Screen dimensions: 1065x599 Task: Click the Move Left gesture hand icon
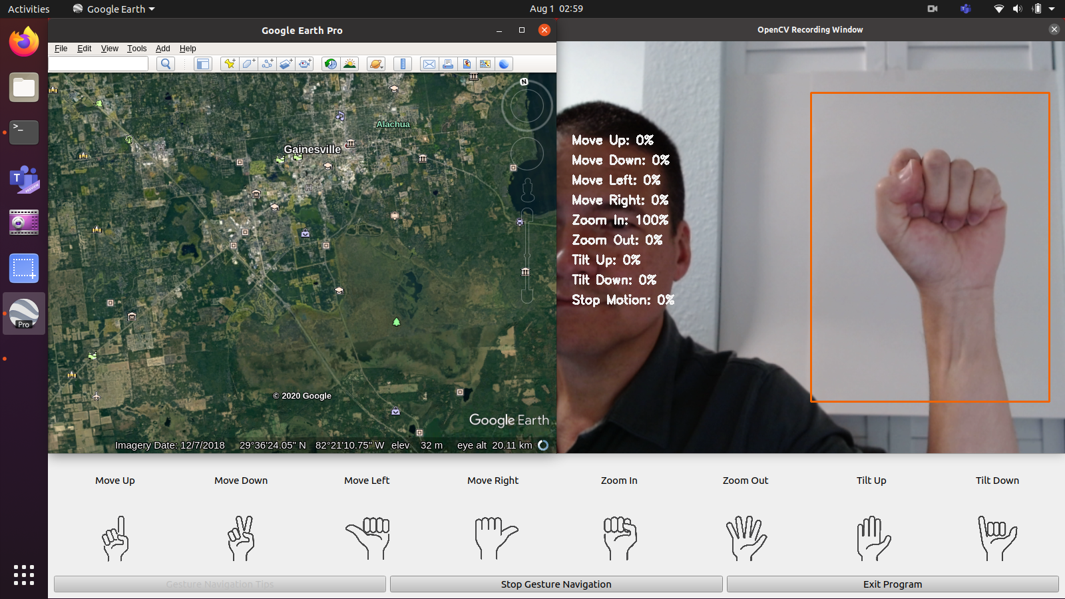pyautogui.click(x=367, y=538)
